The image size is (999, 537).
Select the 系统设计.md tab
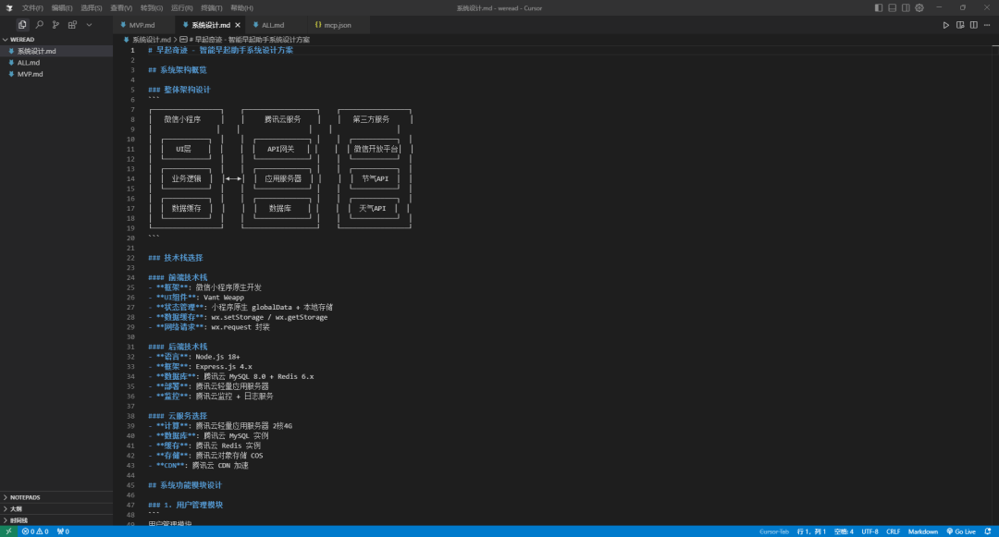(x=210, y=26)
